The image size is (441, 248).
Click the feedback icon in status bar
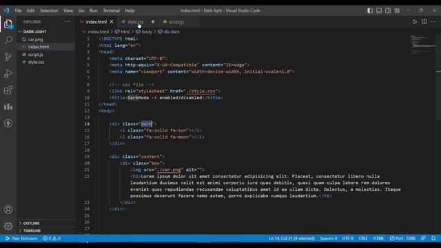(x=423, y=238)
